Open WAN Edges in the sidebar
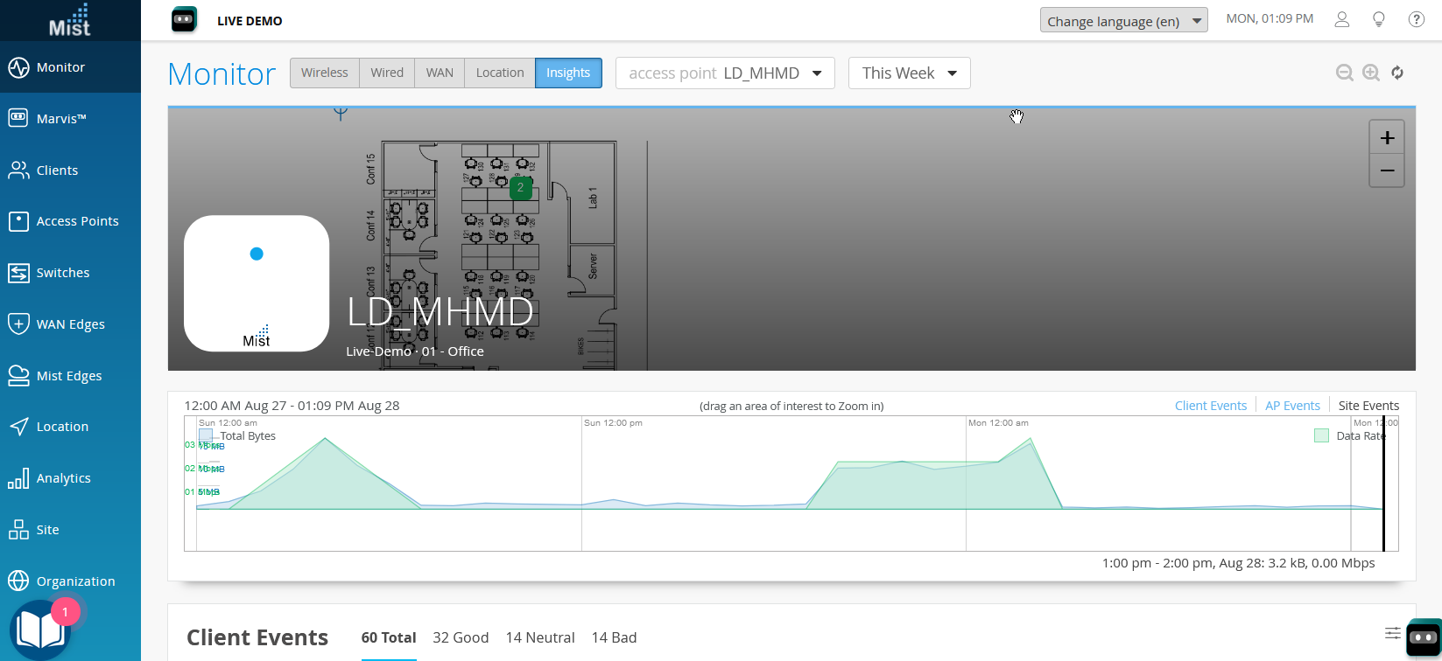 tap(70, 324)
